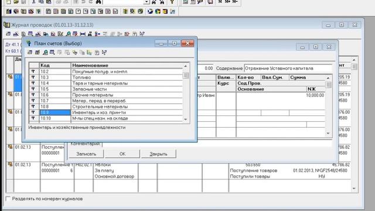Click the journal book icon in Журнал проводок title
This screenshot has width=375, height=211.
[x=6, y=25]
